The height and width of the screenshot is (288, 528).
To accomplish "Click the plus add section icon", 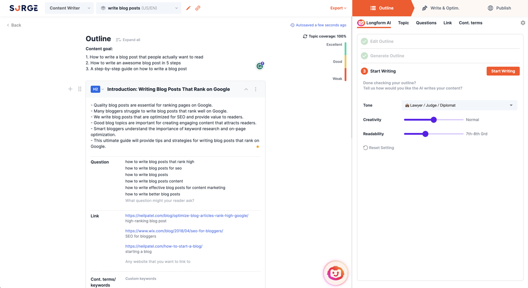I will point(70,89).
